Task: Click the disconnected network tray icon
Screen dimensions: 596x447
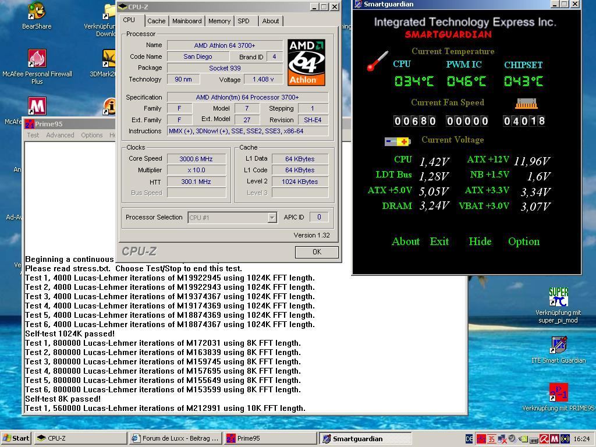Action: pyautogui.click(x=502, y=439)
